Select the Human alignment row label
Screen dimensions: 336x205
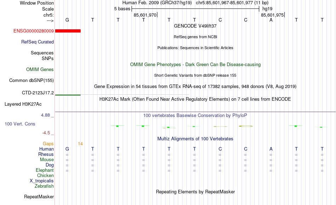pyautogui.click(x=46, y=149)
